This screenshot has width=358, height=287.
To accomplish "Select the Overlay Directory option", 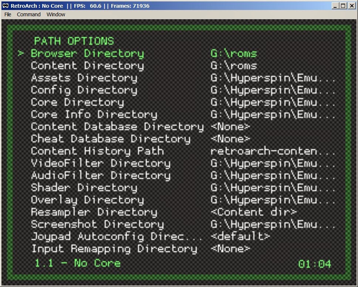I will [x=87, y=200].
